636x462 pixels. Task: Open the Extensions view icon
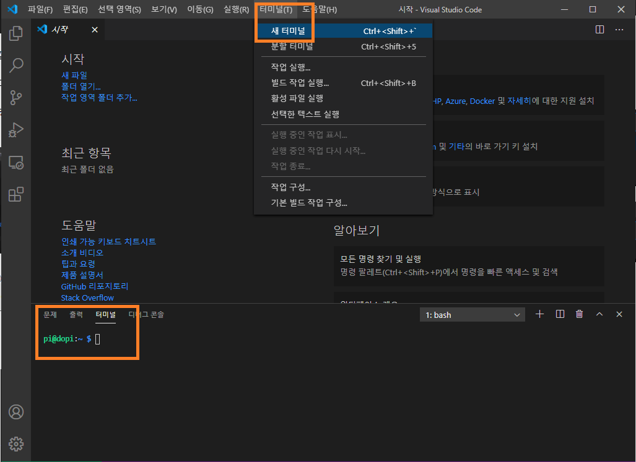pos(16,194)
